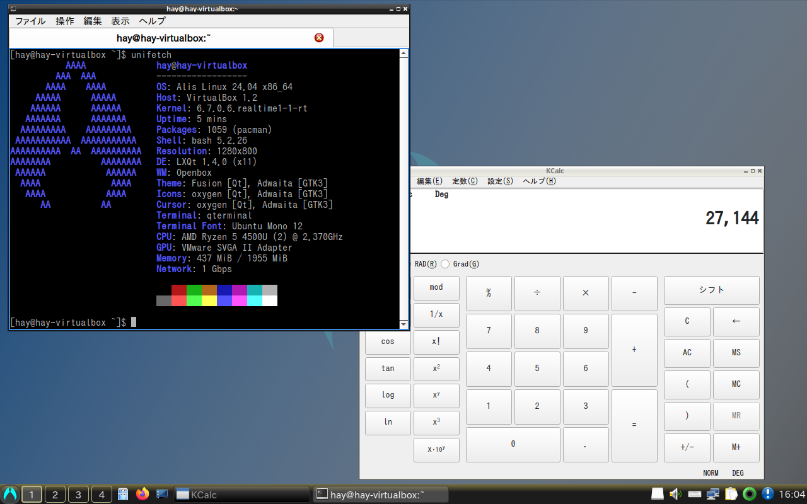807x504 pixels.
Task: Click the percent button in KCalc
Action: pyautogui.click(x=489, y=293)
